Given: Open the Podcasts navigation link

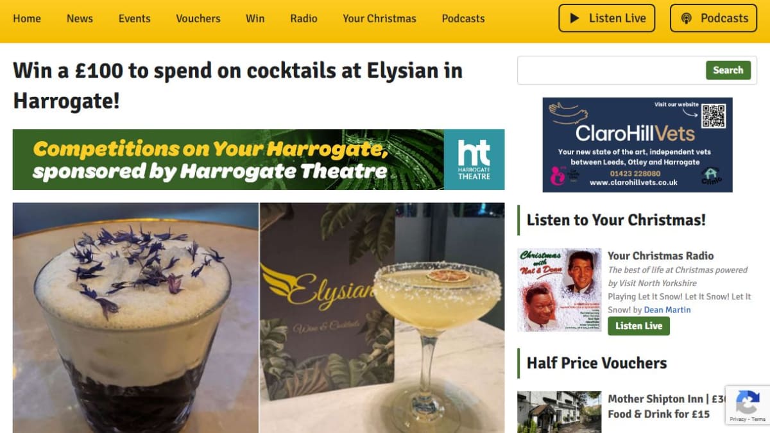Looking at the screenshot, I should point(463,18).
